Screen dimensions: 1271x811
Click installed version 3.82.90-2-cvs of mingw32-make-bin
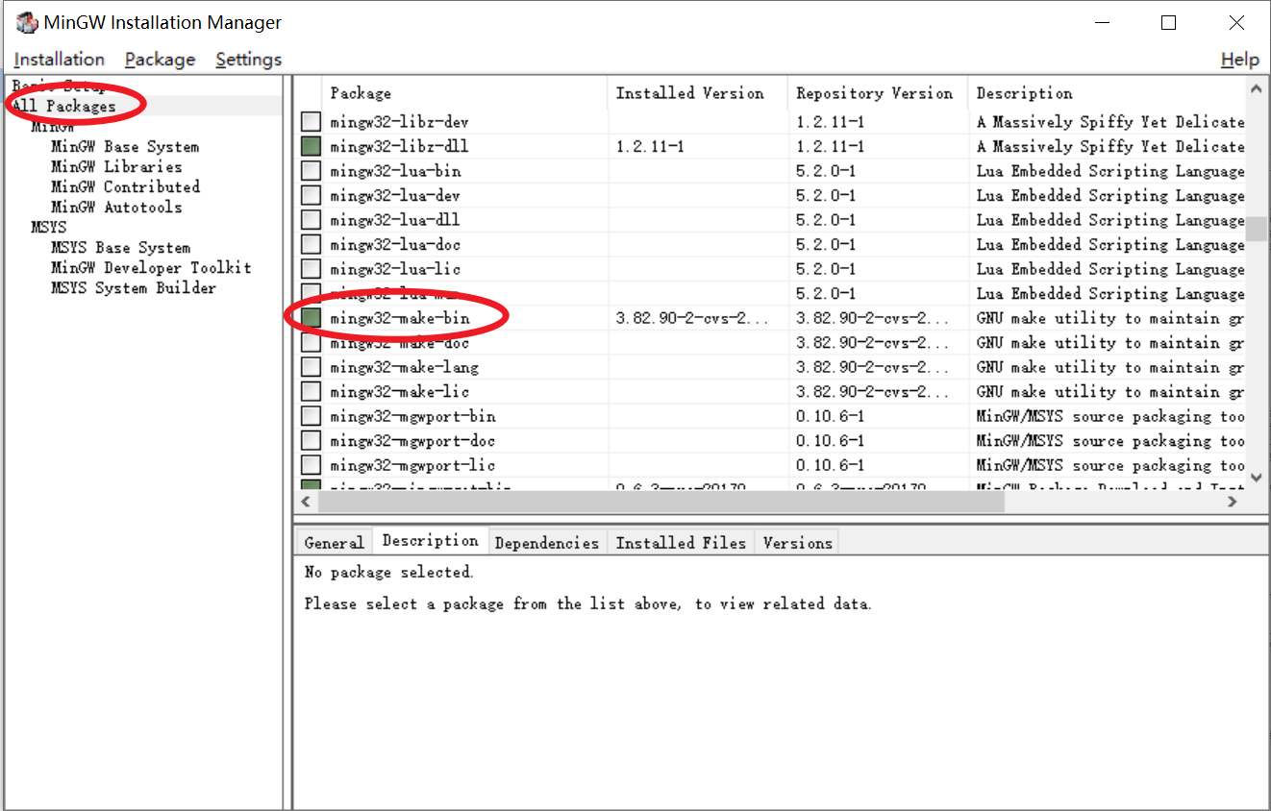coord(692,318)
